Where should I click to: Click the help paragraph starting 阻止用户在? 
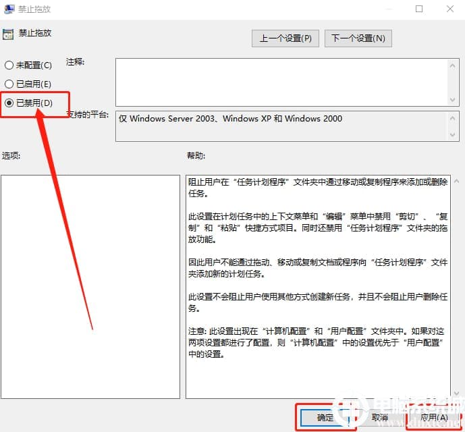pos(318,188)
